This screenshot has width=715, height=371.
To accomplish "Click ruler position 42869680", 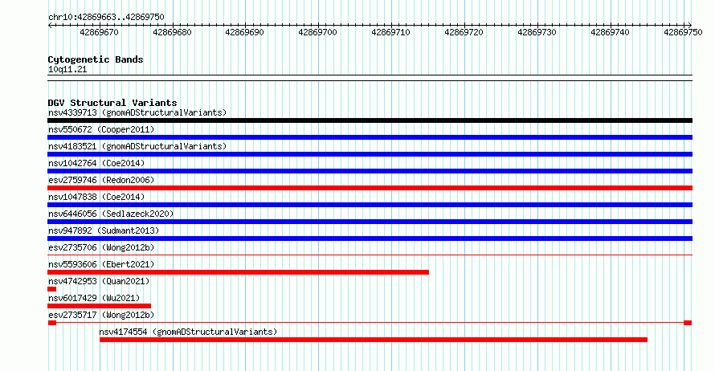I will point(172,32).
